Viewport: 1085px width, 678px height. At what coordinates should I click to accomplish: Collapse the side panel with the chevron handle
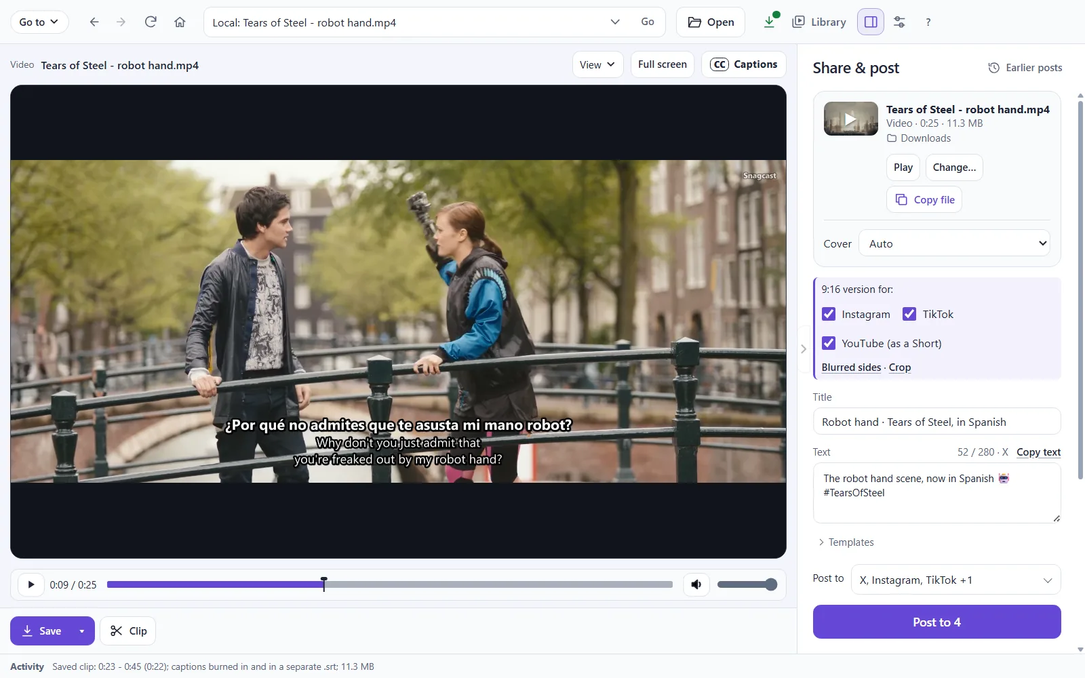[x=804, y=349]
